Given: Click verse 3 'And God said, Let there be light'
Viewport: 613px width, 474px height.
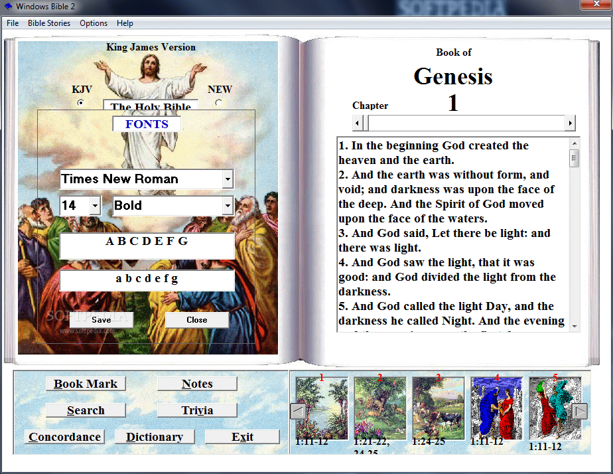Looking at the screenshot, I should point(444,240).
